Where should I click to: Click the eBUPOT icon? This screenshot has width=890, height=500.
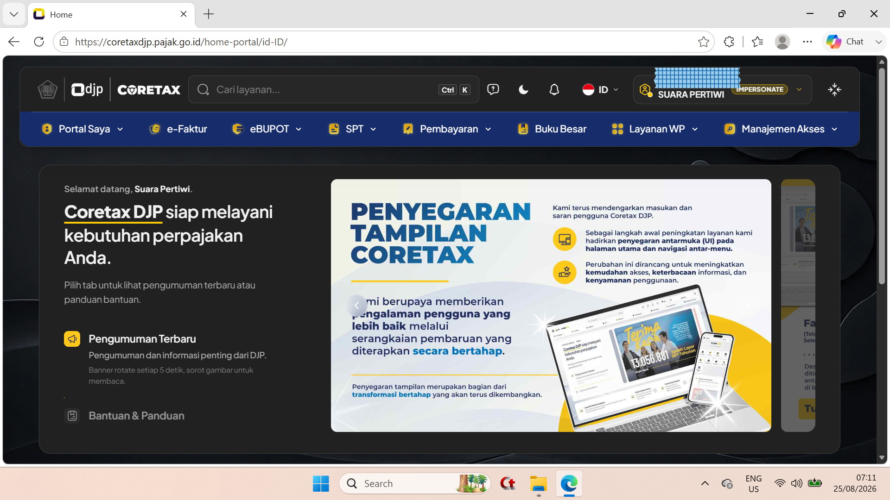pos(237,129)
